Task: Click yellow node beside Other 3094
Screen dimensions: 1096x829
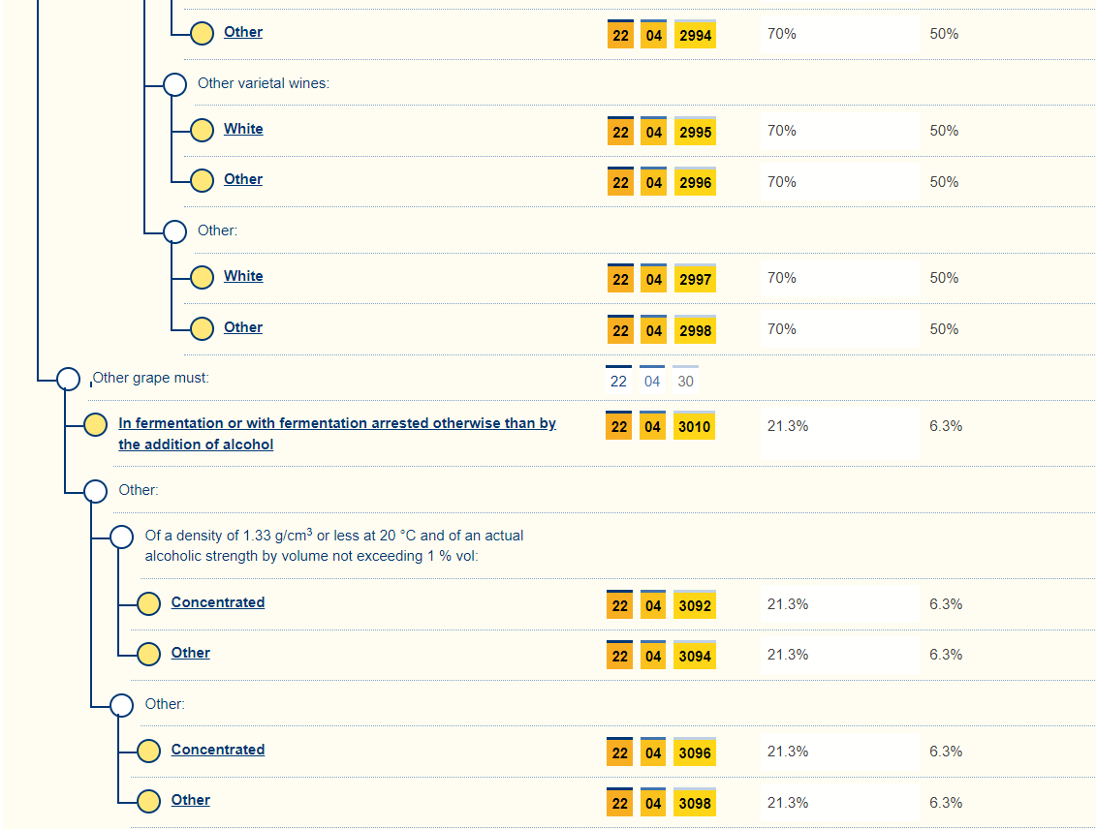Action: coord(148,654)
